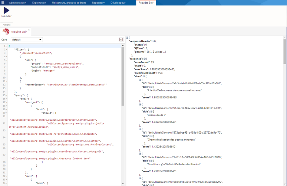Close the Requête Solr tool tab

pyautogui.click(x=29, y=30)
